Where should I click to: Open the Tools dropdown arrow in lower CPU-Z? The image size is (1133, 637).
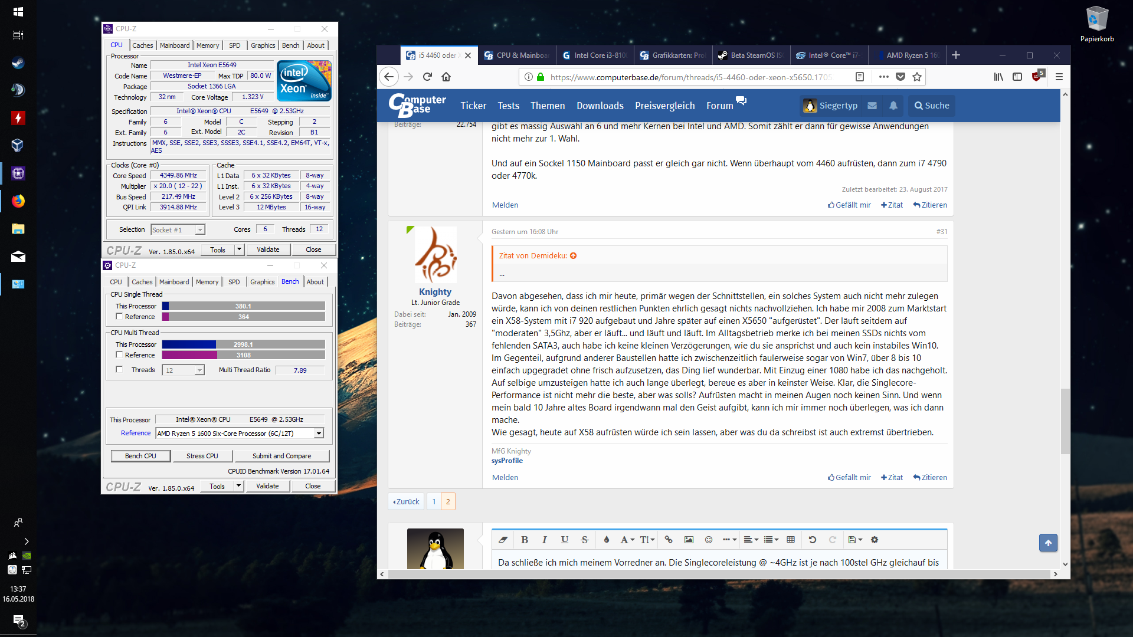[239, 487]
